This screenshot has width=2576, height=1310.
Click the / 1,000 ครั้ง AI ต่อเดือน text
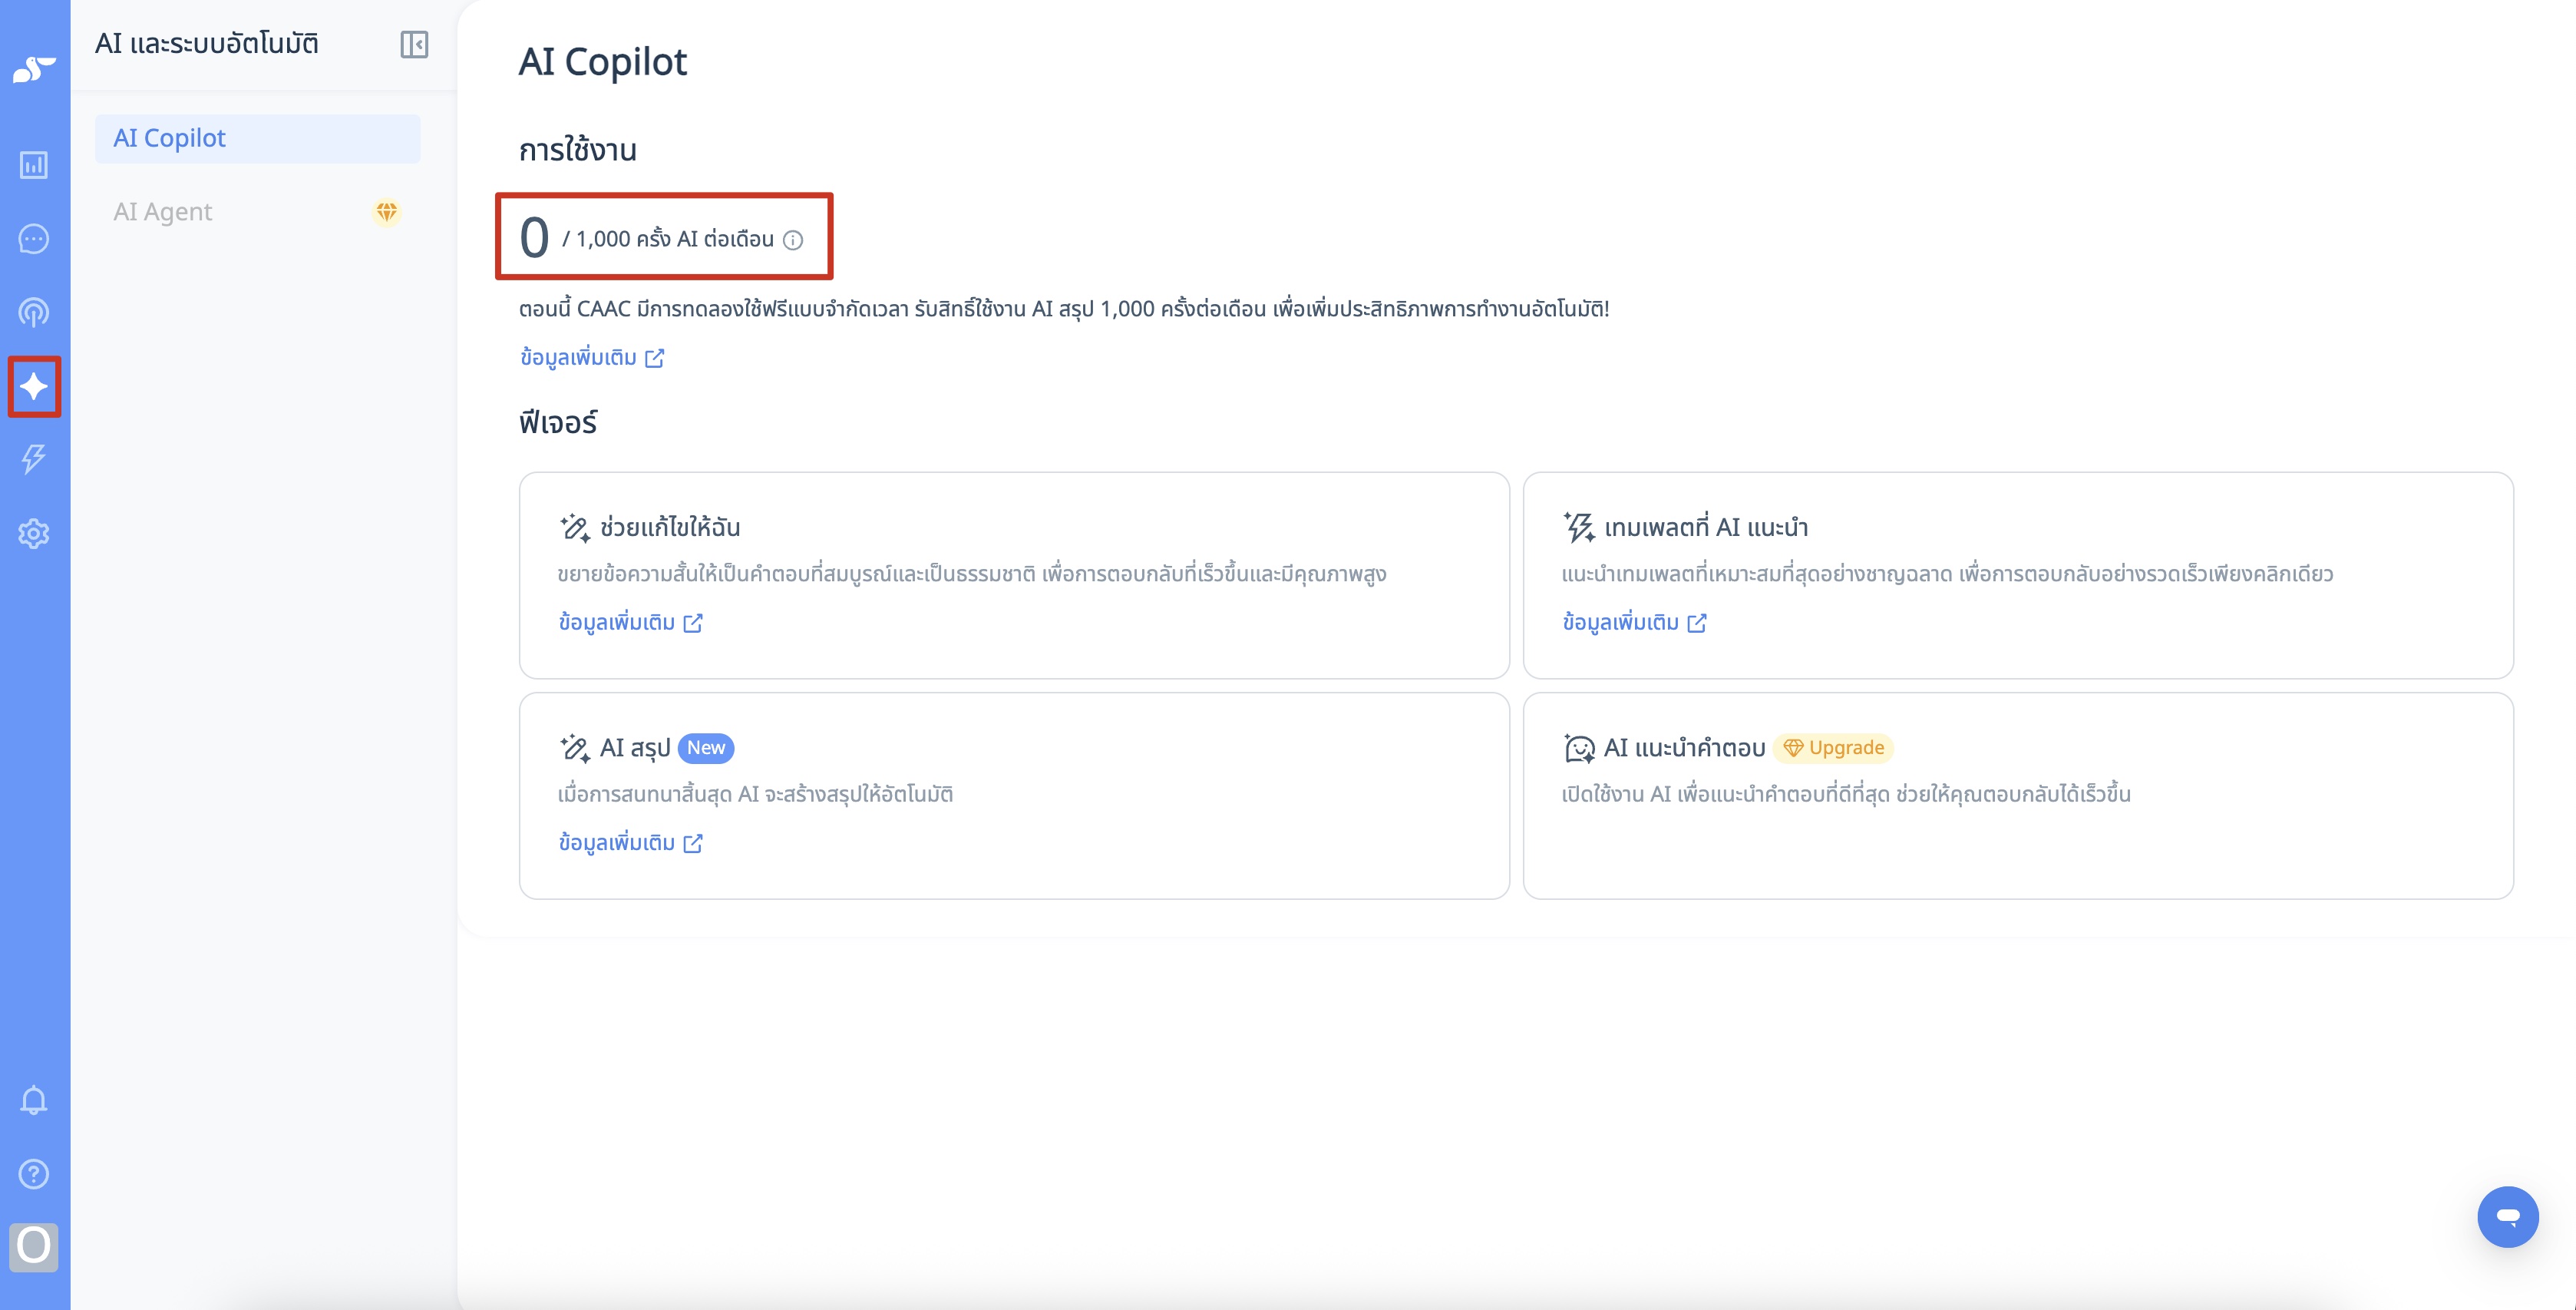click(668, 239)
